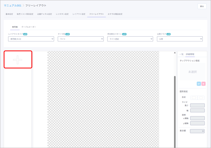211x148 pixels.
Task: Open the 表示順 dropdown
Action: tap(197, 131)
